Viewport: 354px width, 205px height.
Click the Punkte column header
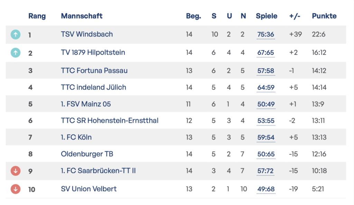click(324, 16)
